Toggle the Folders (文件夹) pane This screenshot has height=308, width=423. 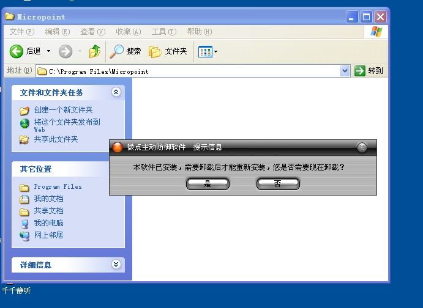168,51
